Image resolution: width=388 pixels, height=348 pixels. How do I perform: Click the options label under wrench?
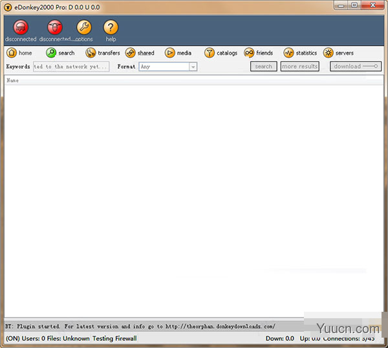pos(84,39)
